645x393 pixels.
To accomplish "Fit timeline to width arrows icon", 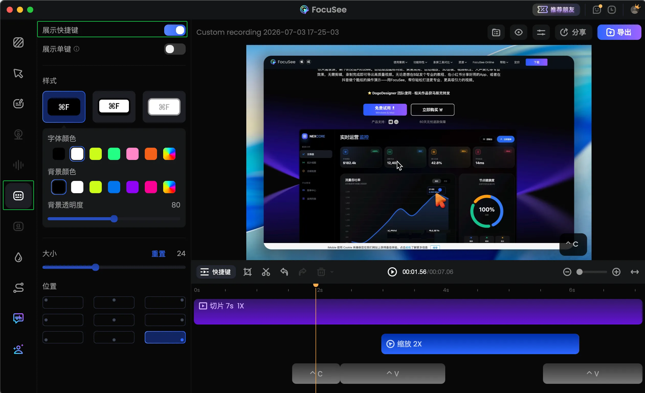I will (635, 272).
